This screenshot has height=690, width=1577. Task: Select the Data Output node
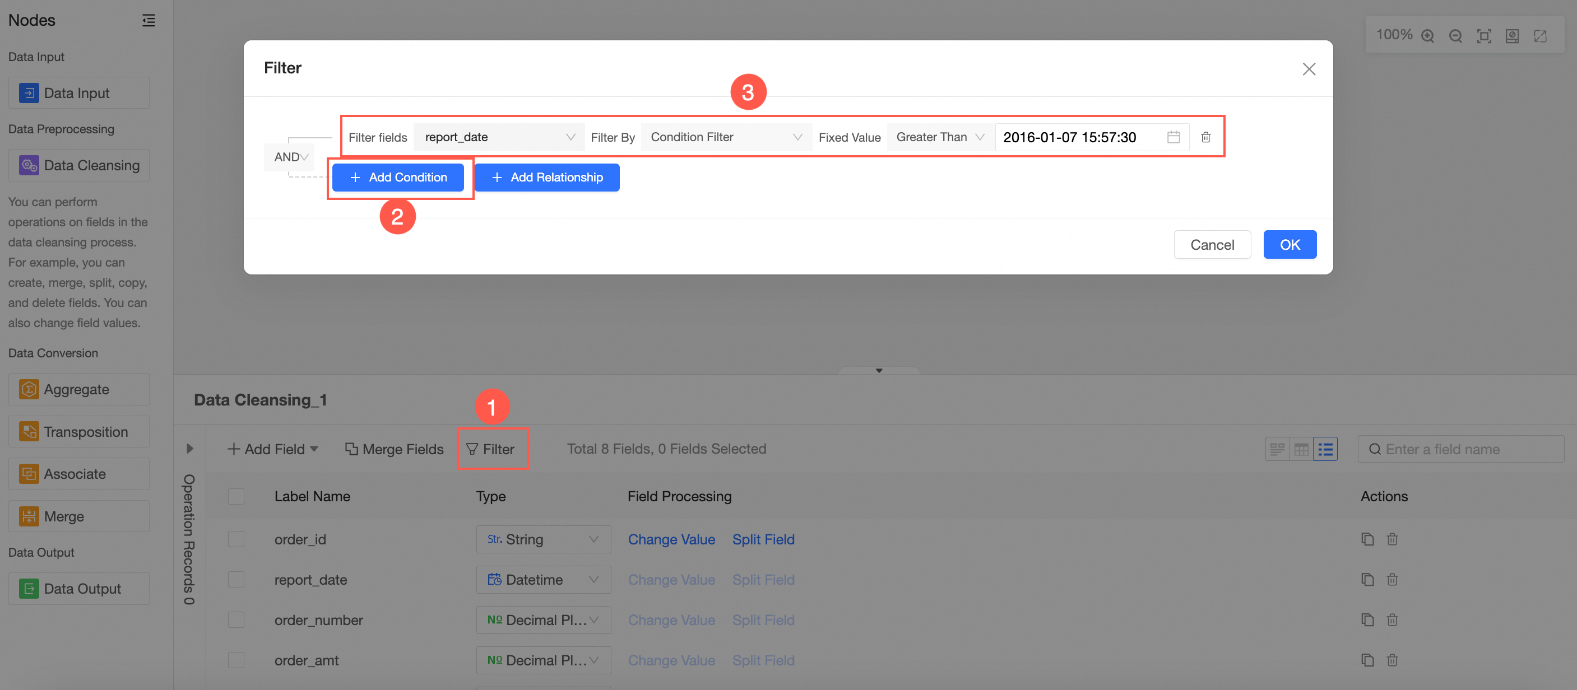(79, 589)
